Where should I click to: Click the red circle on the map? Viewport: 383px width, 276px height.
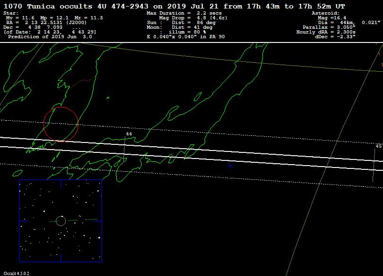point(61,124)
